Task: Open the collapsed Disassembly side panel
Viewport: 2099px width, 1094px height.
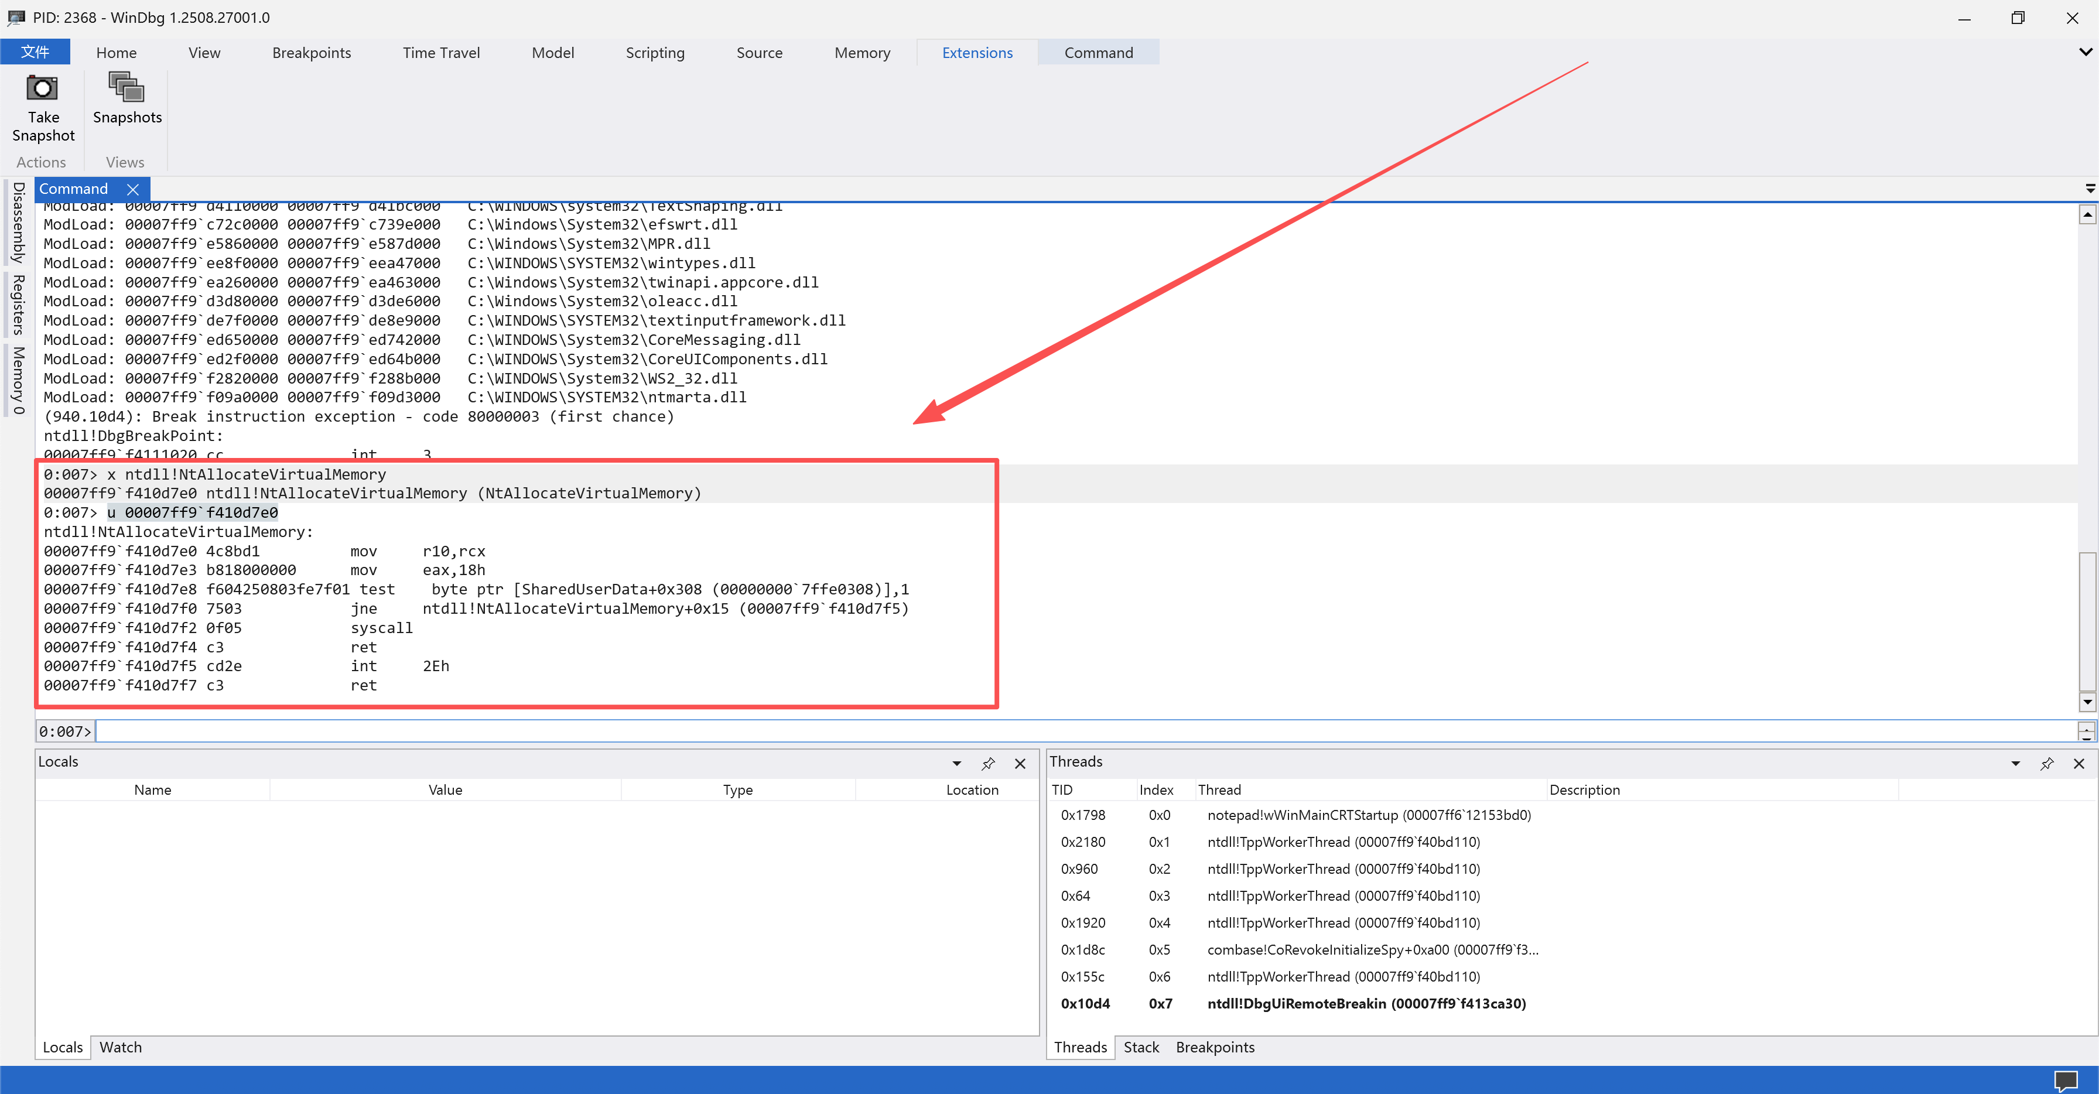Action: point(18,223)
